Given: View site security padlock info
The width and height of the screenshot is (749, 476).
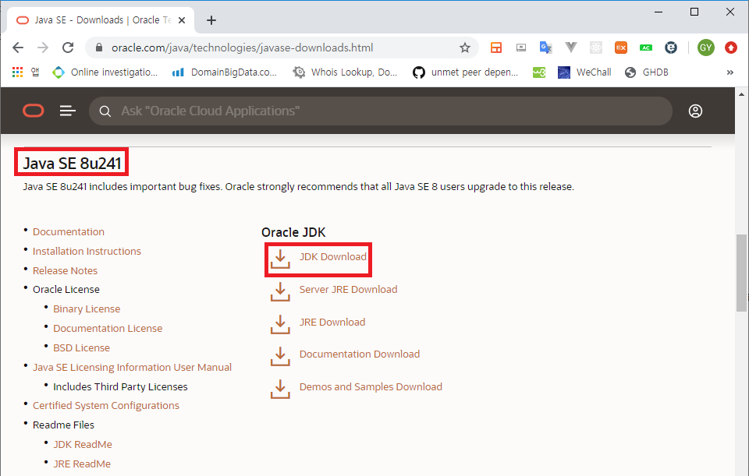Looking at the screenshot, I should [x=99, y=48].
